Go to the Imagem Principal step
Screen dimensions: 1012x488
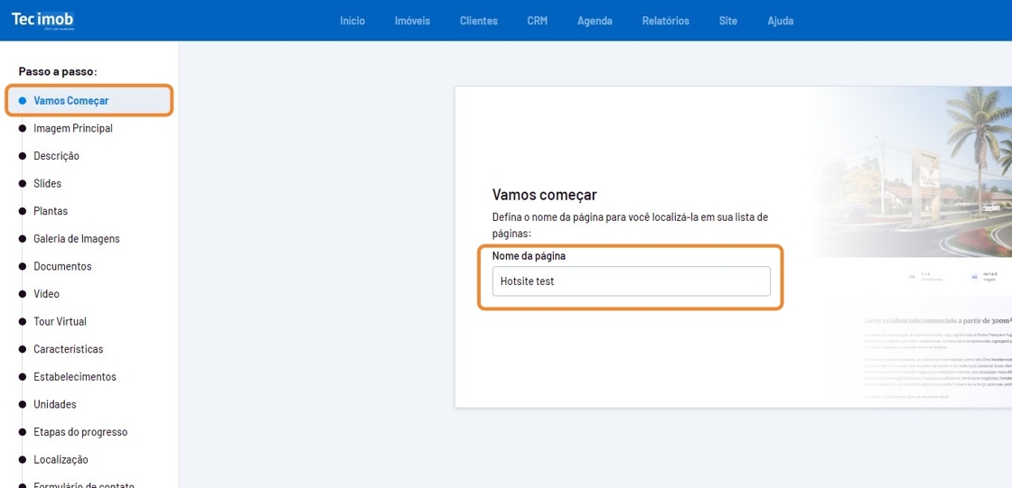(x=72, y=128)
